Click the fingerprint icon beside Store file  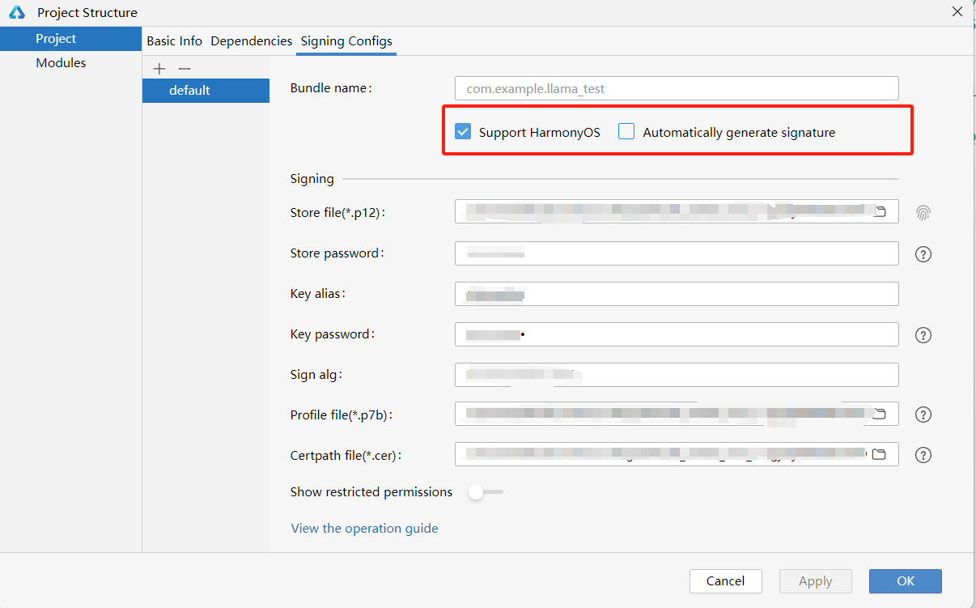(923, 213)
